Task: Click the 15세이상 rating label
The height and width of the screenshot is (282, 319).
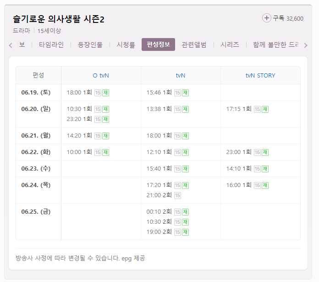Action: (49, 31)
